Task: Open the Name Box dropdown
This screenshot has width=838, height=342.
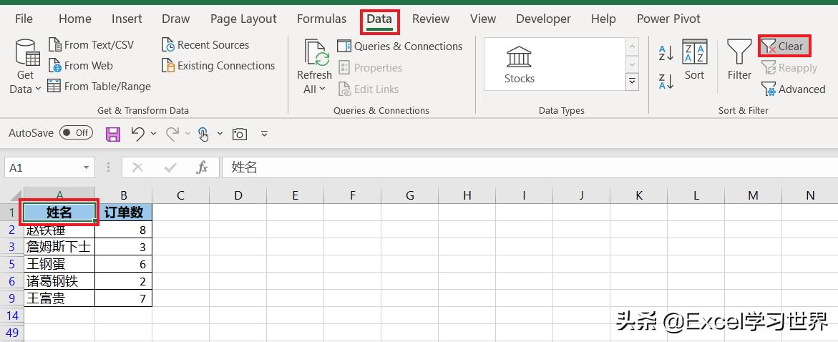Action: 87,167
